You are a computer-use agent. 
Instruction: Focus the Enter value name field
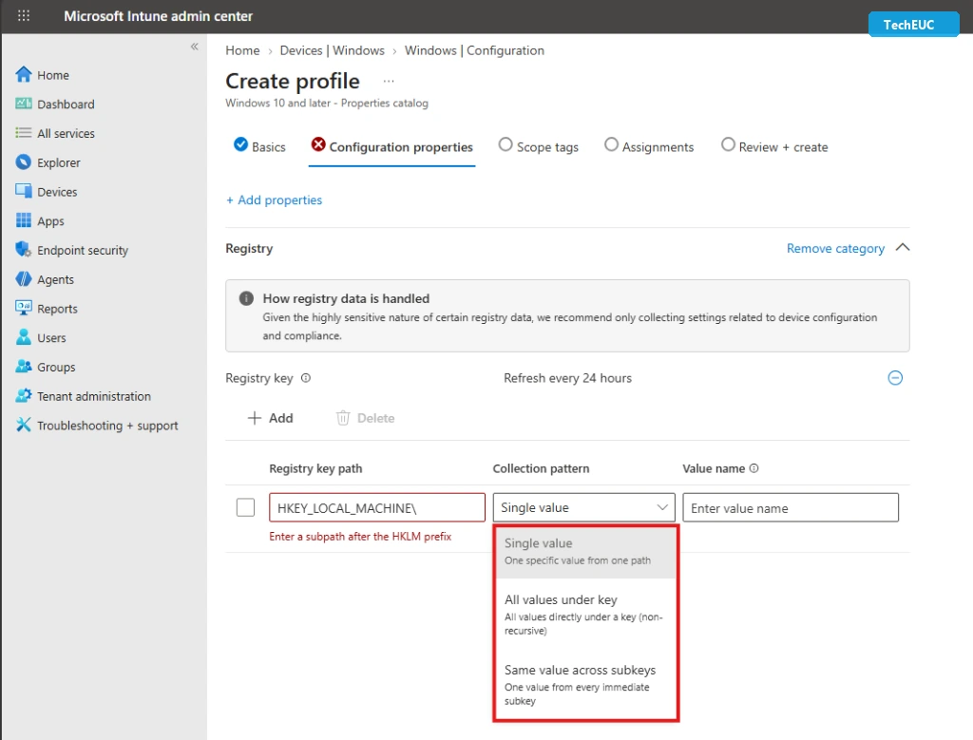[791, 507]
